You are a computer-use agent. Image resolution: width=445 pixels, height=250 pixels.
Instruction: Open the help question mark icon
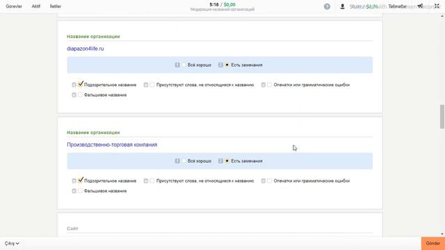point(327,6)
